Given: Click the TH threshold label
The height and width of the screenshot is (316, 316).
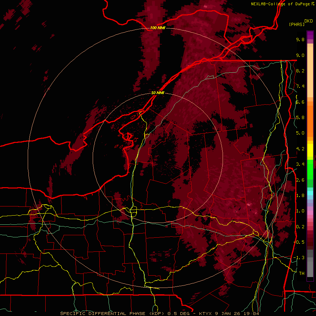Looking at the screenshot, I should coord(302,274).
